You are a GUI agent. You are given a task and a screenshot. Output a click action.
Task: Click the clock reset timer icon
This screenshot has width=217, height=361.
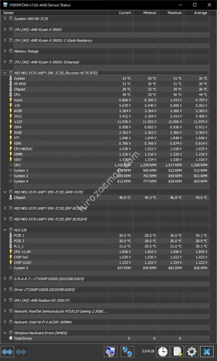[163, 352]
